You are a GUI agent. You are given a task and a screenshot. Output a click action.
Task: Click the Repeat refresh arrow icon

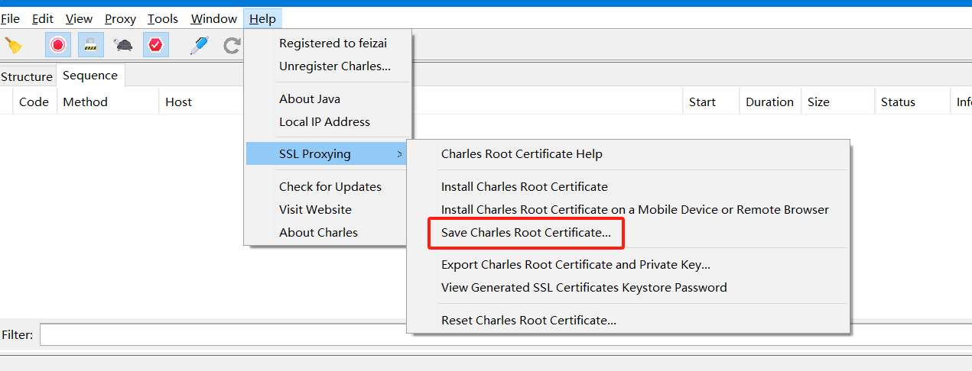232,46
